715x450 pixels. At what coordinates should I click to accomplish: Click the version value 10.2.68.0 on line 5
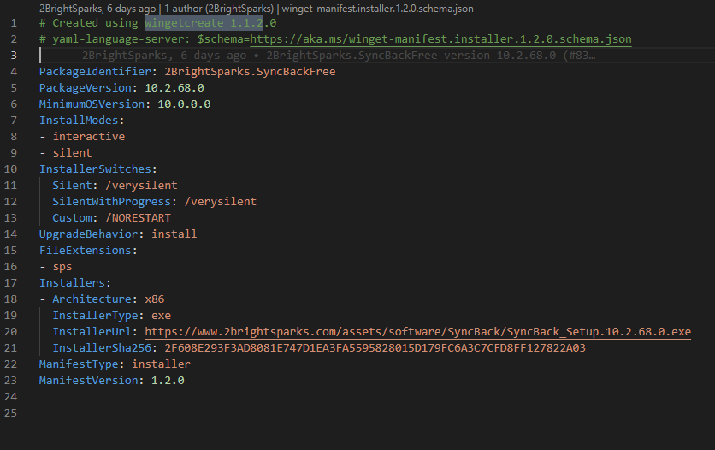(174, 88)
